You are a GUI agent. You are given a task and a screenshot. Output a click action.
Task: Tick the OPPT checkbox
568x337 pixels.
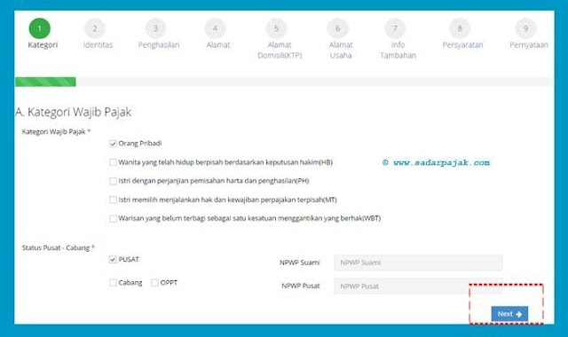[155, 283]
